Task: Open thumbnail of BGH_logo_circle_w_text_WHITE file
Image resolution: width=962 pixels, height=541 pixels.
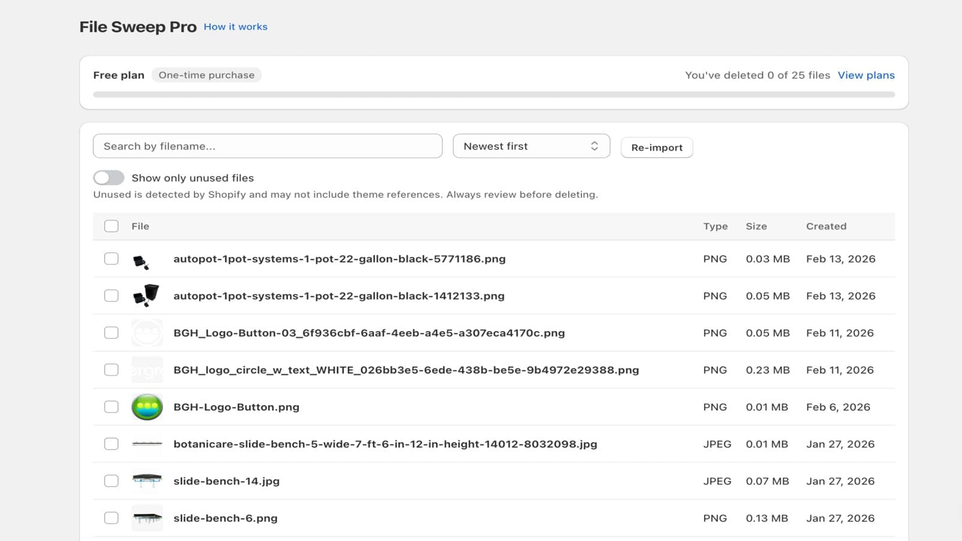Action: (147, 370)
